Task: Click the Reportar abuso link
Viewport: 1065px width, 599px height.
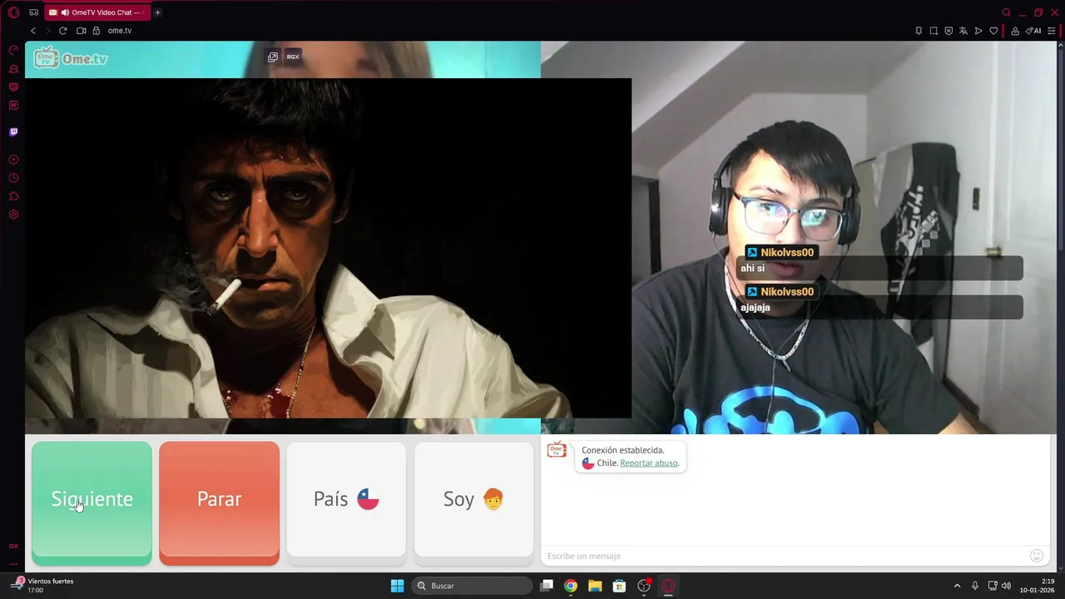Action: 649,463
